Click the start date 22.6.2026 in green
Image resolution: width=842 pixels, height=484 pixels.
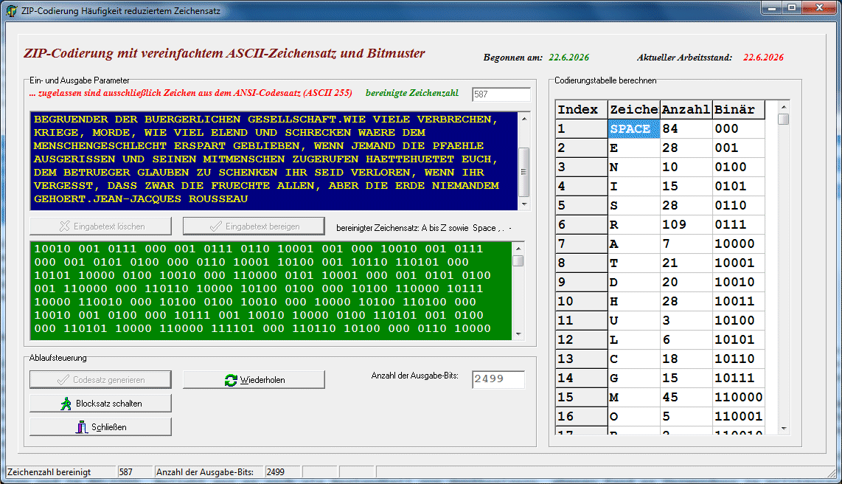pyautogui.click(x=568, y=58)
